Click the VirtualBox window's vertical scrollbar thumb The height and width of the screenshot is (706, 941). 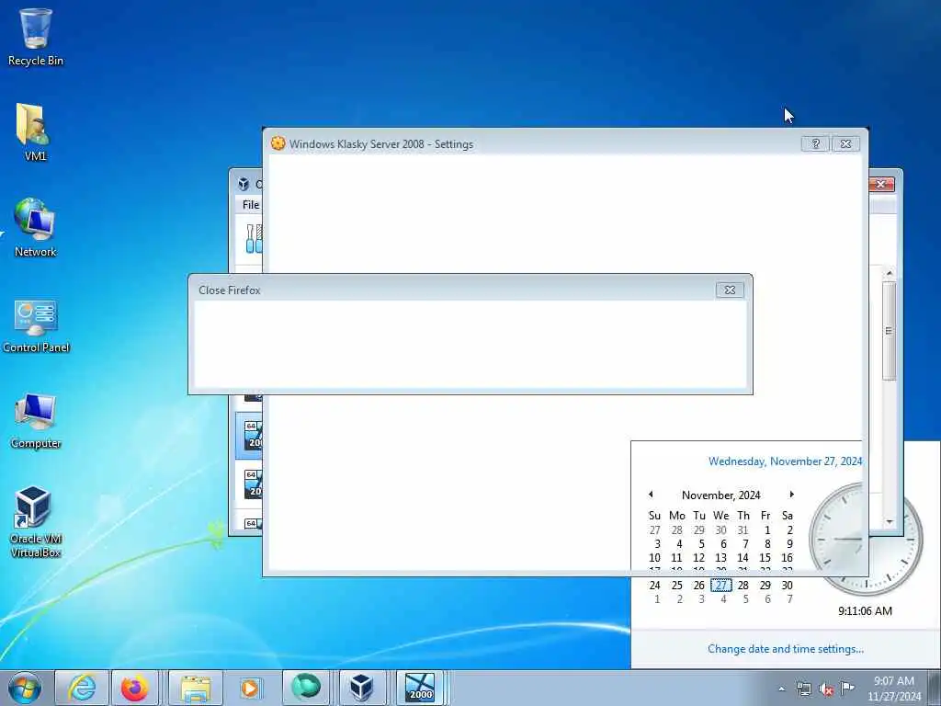tap(890, 330)
